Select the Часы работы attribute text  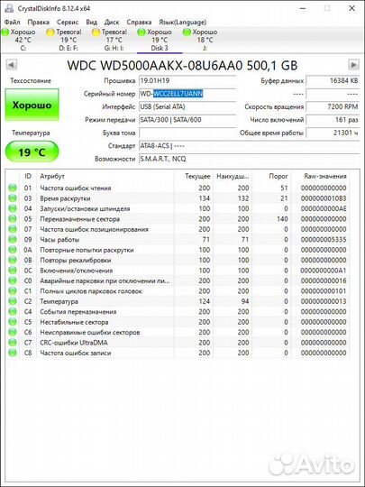(59, 240)
